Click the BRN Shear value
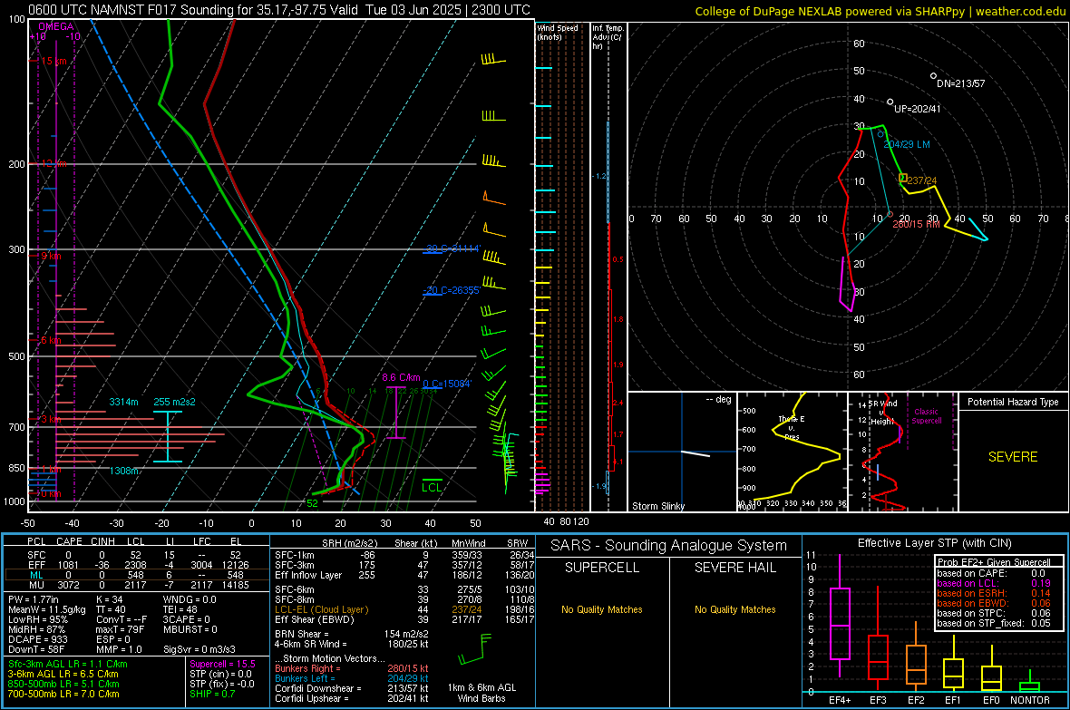 pos(352,634)
